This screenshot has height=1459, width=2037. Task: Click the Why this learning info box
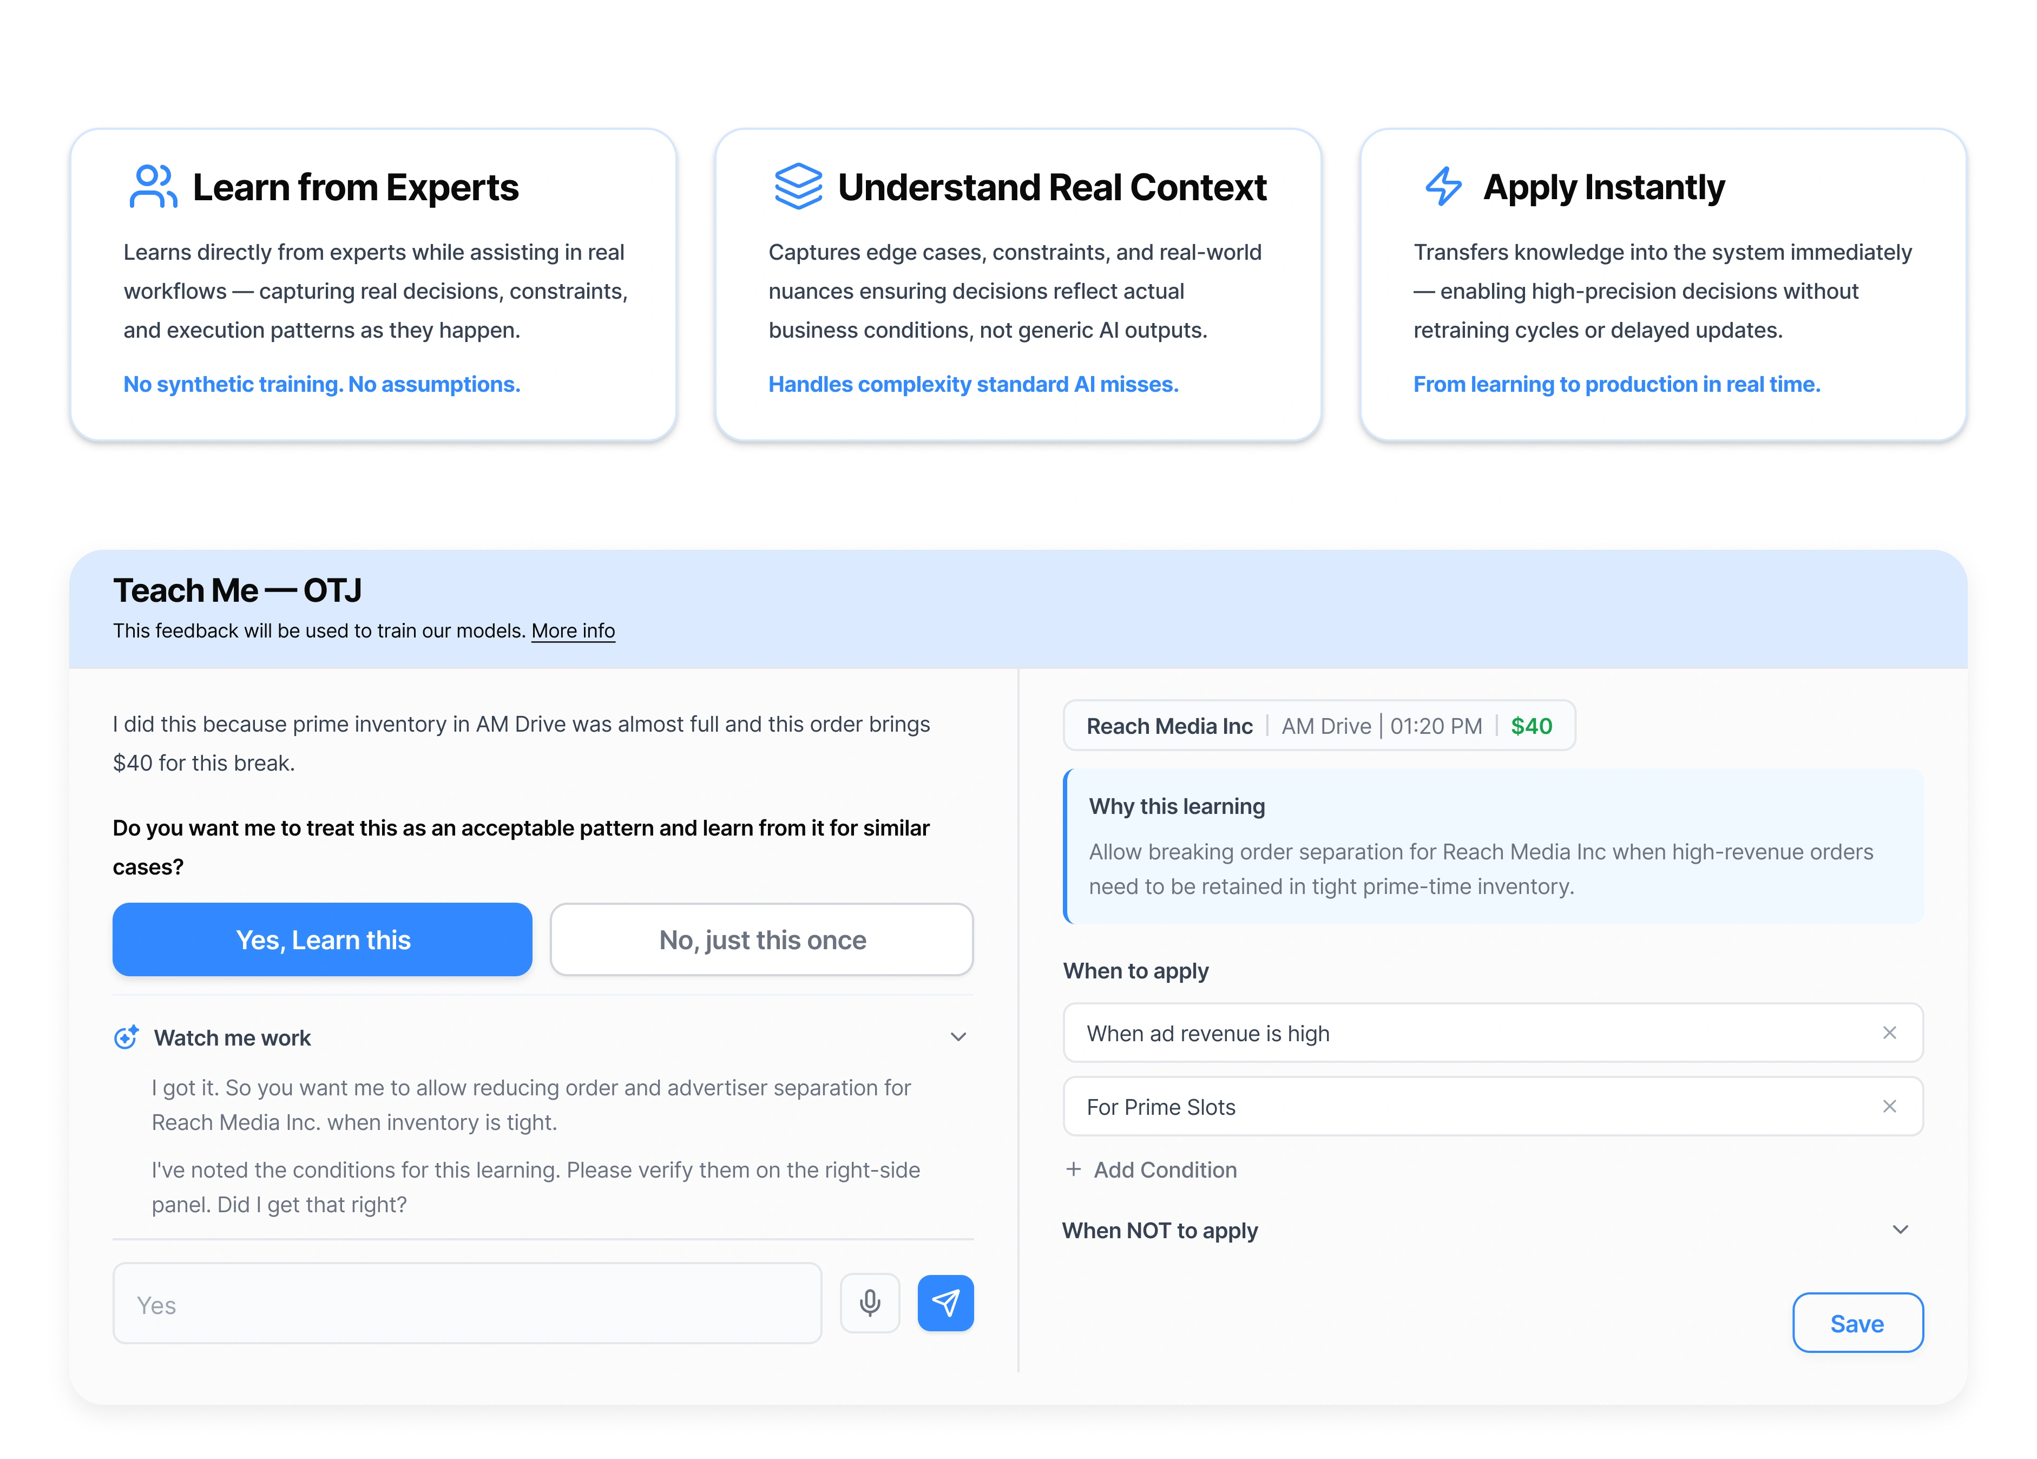click(1493, 846)
